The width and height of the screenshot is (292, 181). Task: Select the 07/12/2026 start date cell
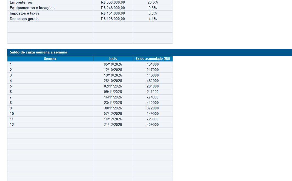(x=113, y=114)
